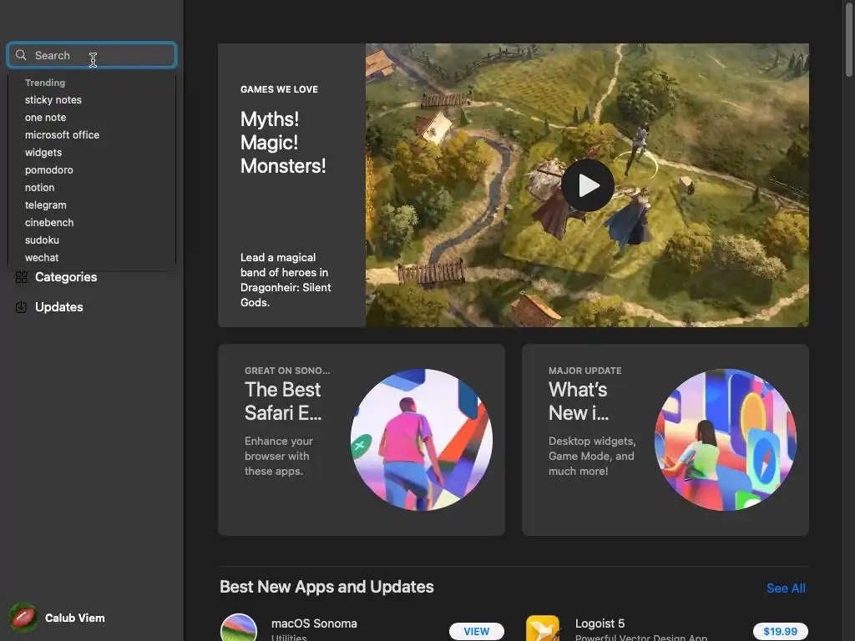855x641 pixels.
Task: Click the Logoist 5 app title
Action: pyautogui.click(x=600, y=623)
